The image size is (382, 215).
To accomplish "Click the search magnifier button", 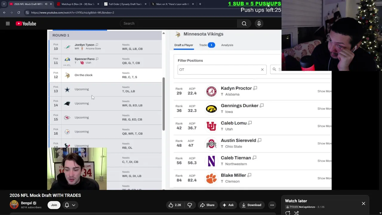I will click(x=244, y=24).
